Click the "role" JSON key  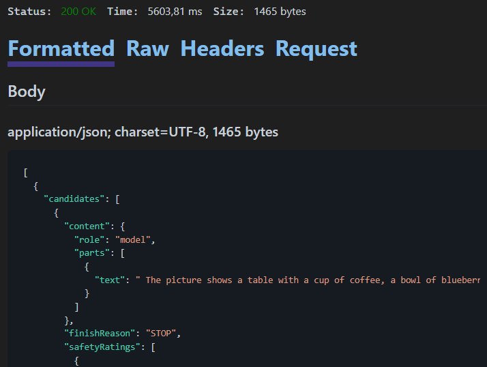[89, 239]
